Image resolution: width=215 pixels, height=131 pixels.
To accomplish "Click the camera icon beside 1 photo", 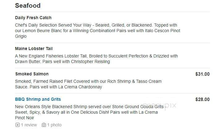I will [x=44, y=125].
